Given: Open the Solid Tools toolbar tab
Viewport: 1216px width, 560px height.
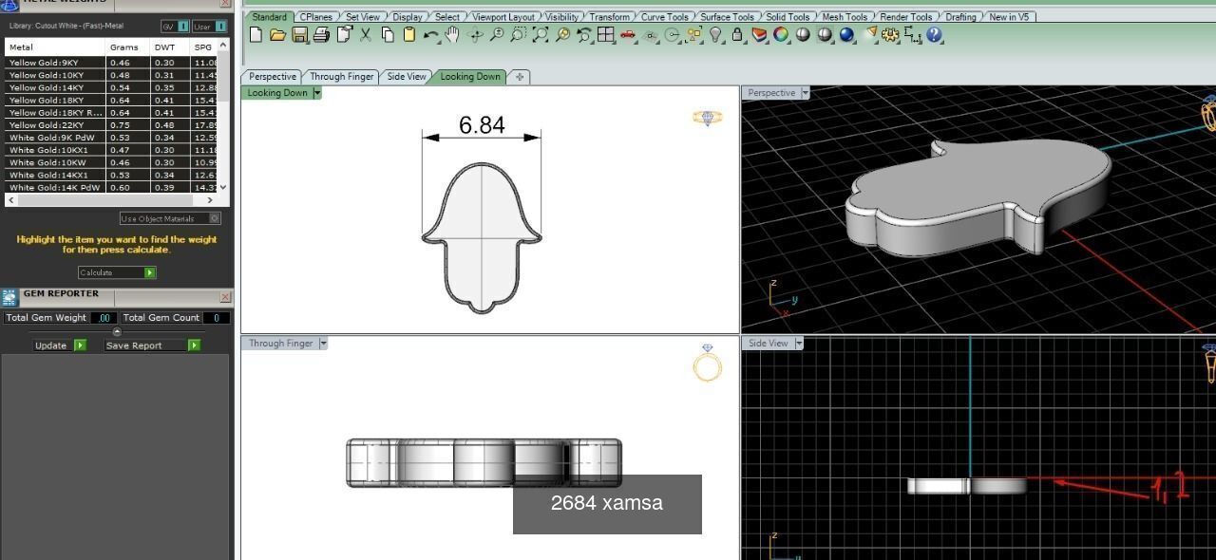Looking at the screenshot, I should coord(788,17).
